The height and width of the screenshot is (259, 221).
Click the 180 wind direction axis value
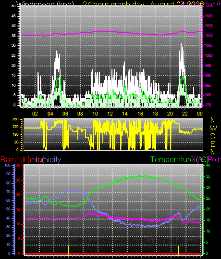tap(15, 135)
